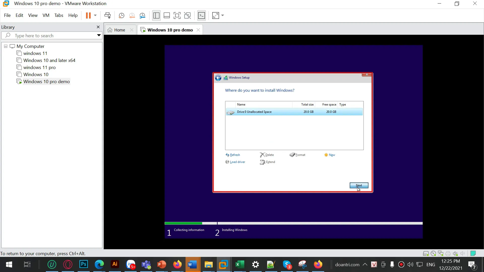The height and width of the screenshot is (272, 484).
Task: Click the hard disk device indicator in status bar
Action: point(426,253)
